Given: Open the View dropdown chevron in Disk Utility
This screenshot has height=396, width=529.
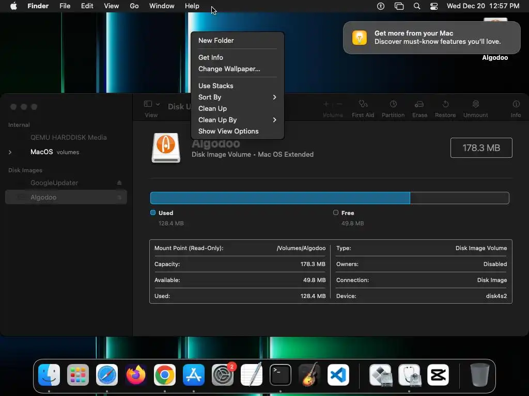Looking at the screenshot, I should 158,104.
